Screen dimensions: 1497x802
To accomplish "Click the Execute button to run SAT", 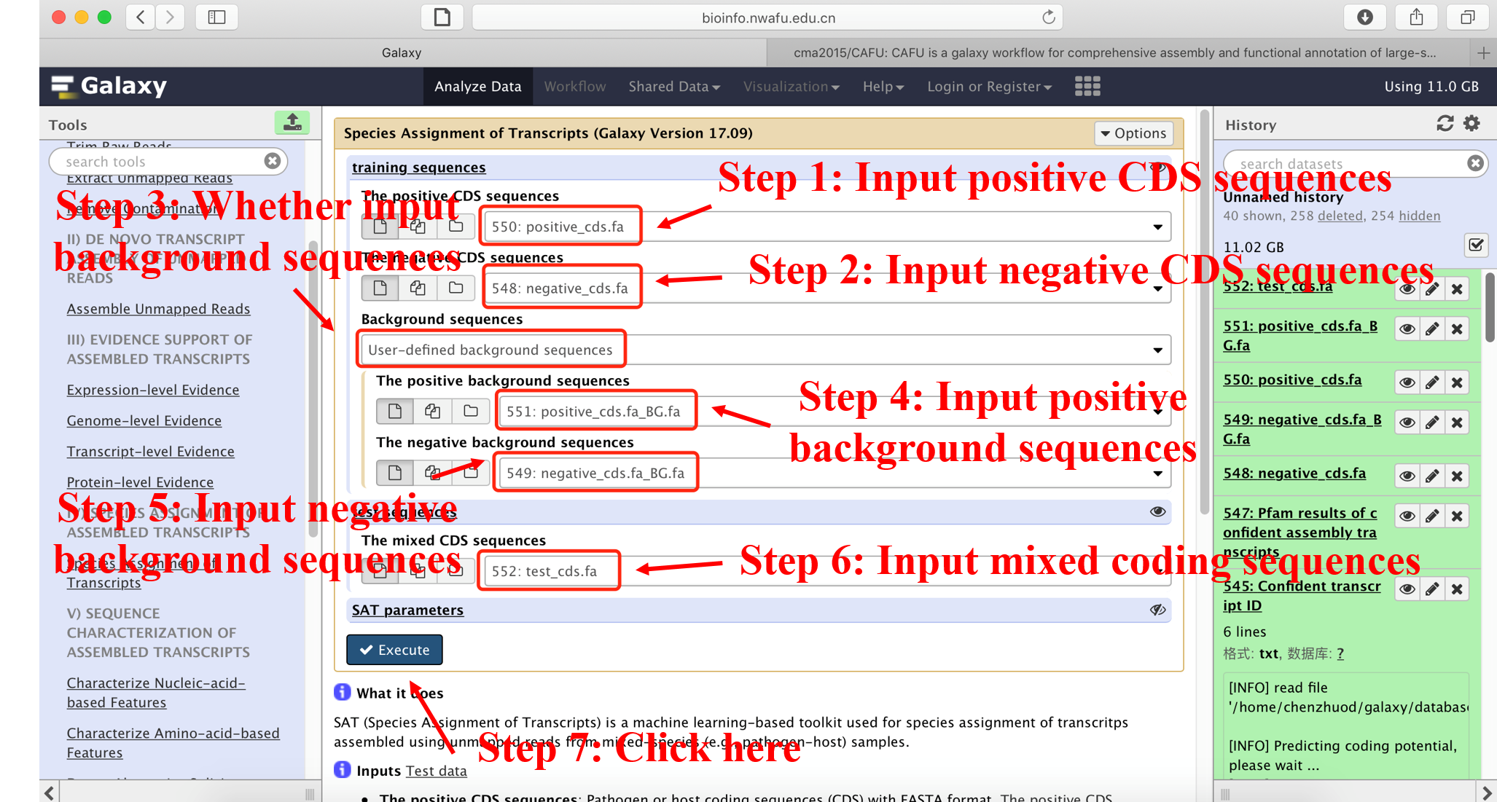I will (x=394, y=650).
